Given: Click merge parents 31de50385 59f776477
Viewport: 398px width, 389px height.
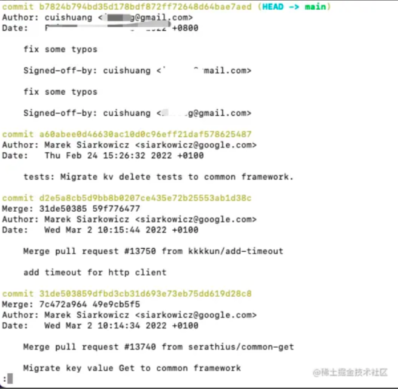Looking at the screenshot, I should click(90, 209).
